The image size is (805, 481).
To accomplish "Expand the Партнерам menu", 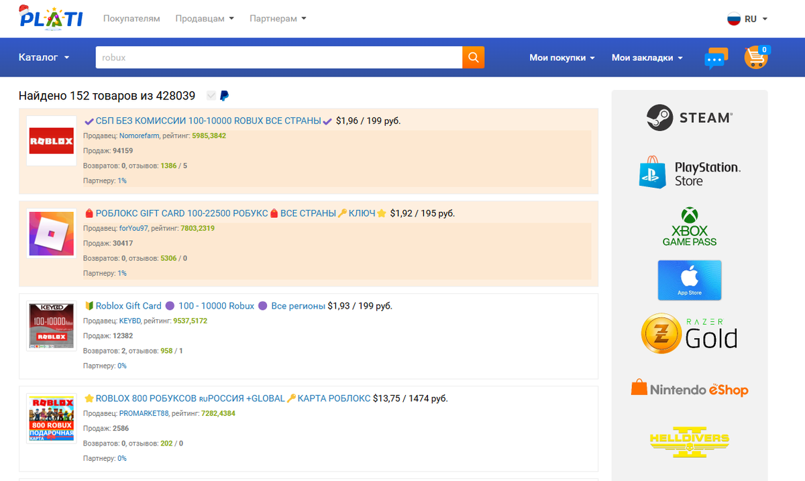I will pyautogui.click(x=278, y=19).
